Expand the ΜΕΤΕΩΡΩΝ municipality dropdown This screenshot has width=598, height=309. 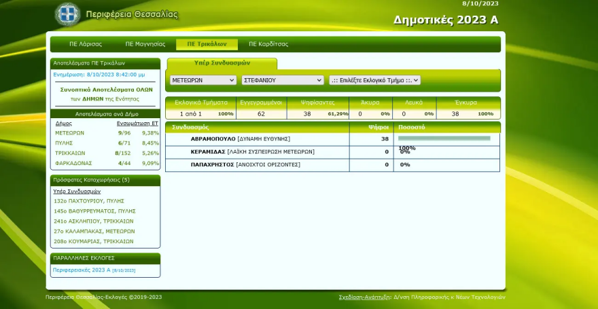pyautogui.click(x=203, y=80)
